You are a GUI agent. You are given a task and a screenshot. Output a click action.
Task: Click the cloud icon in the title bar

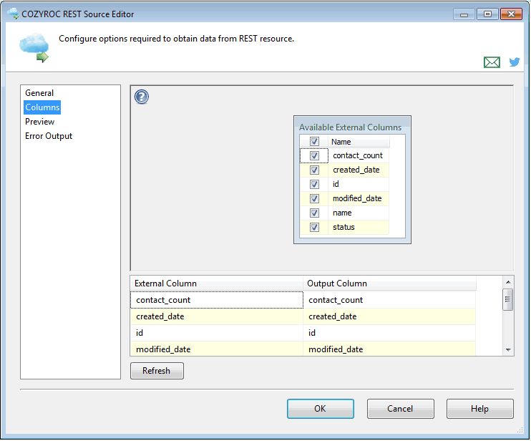[13, 14]
